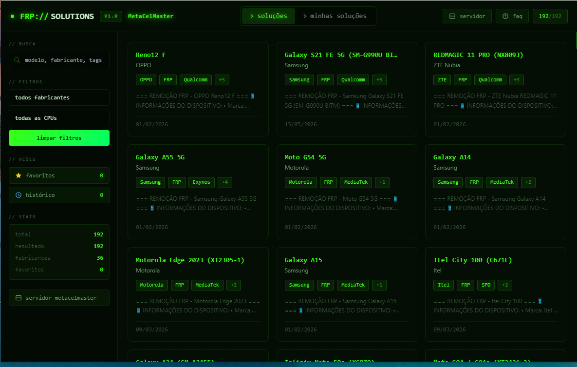Viewport: 577px width, 367px height.
Task: Open the Galaxy A14 card title
Action: 452,157
